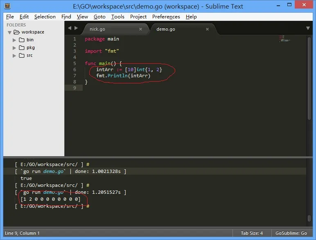Change GoSublime: Go syntax selector
Image resolution: width=316 pixels, height=240 pixels.
[x=291, y=233]
